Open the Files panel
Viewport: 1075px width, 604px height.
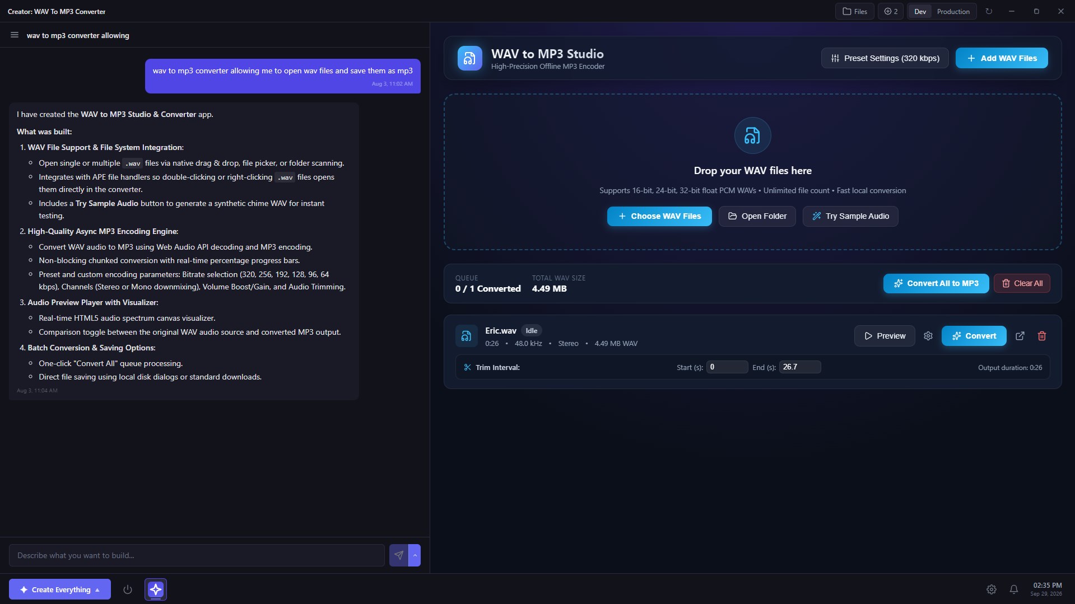[x=855, y=11]
